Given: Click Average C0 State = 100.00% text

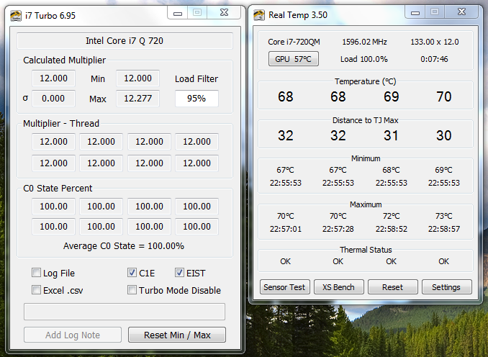Looking at the screenshot, I should pyautogui.click(x=124, y=246).
